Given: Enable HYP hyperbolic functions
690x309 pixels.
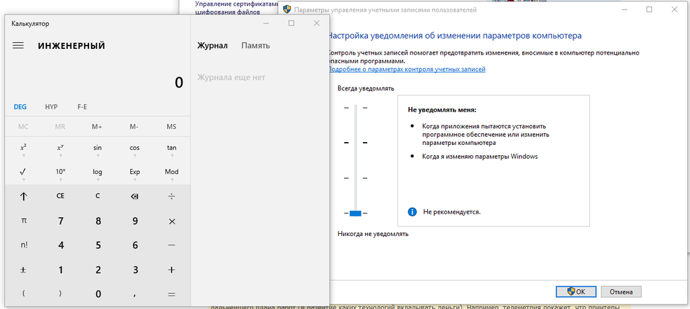Looking at the screenshot, I should coord(52,107).
